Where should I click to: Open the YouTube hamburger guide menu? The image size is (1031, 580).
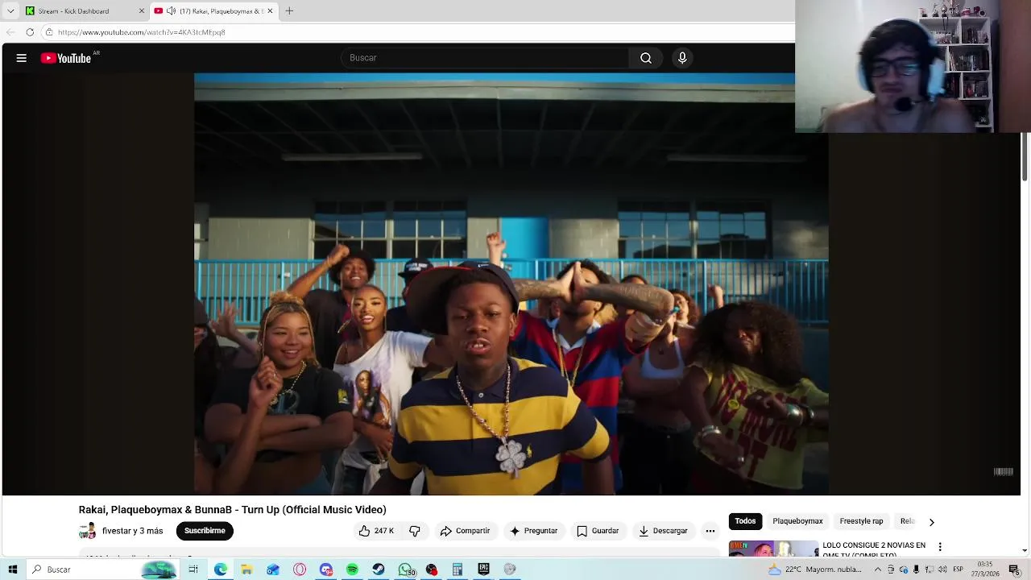pyautogui.click(x=22, y=58)
